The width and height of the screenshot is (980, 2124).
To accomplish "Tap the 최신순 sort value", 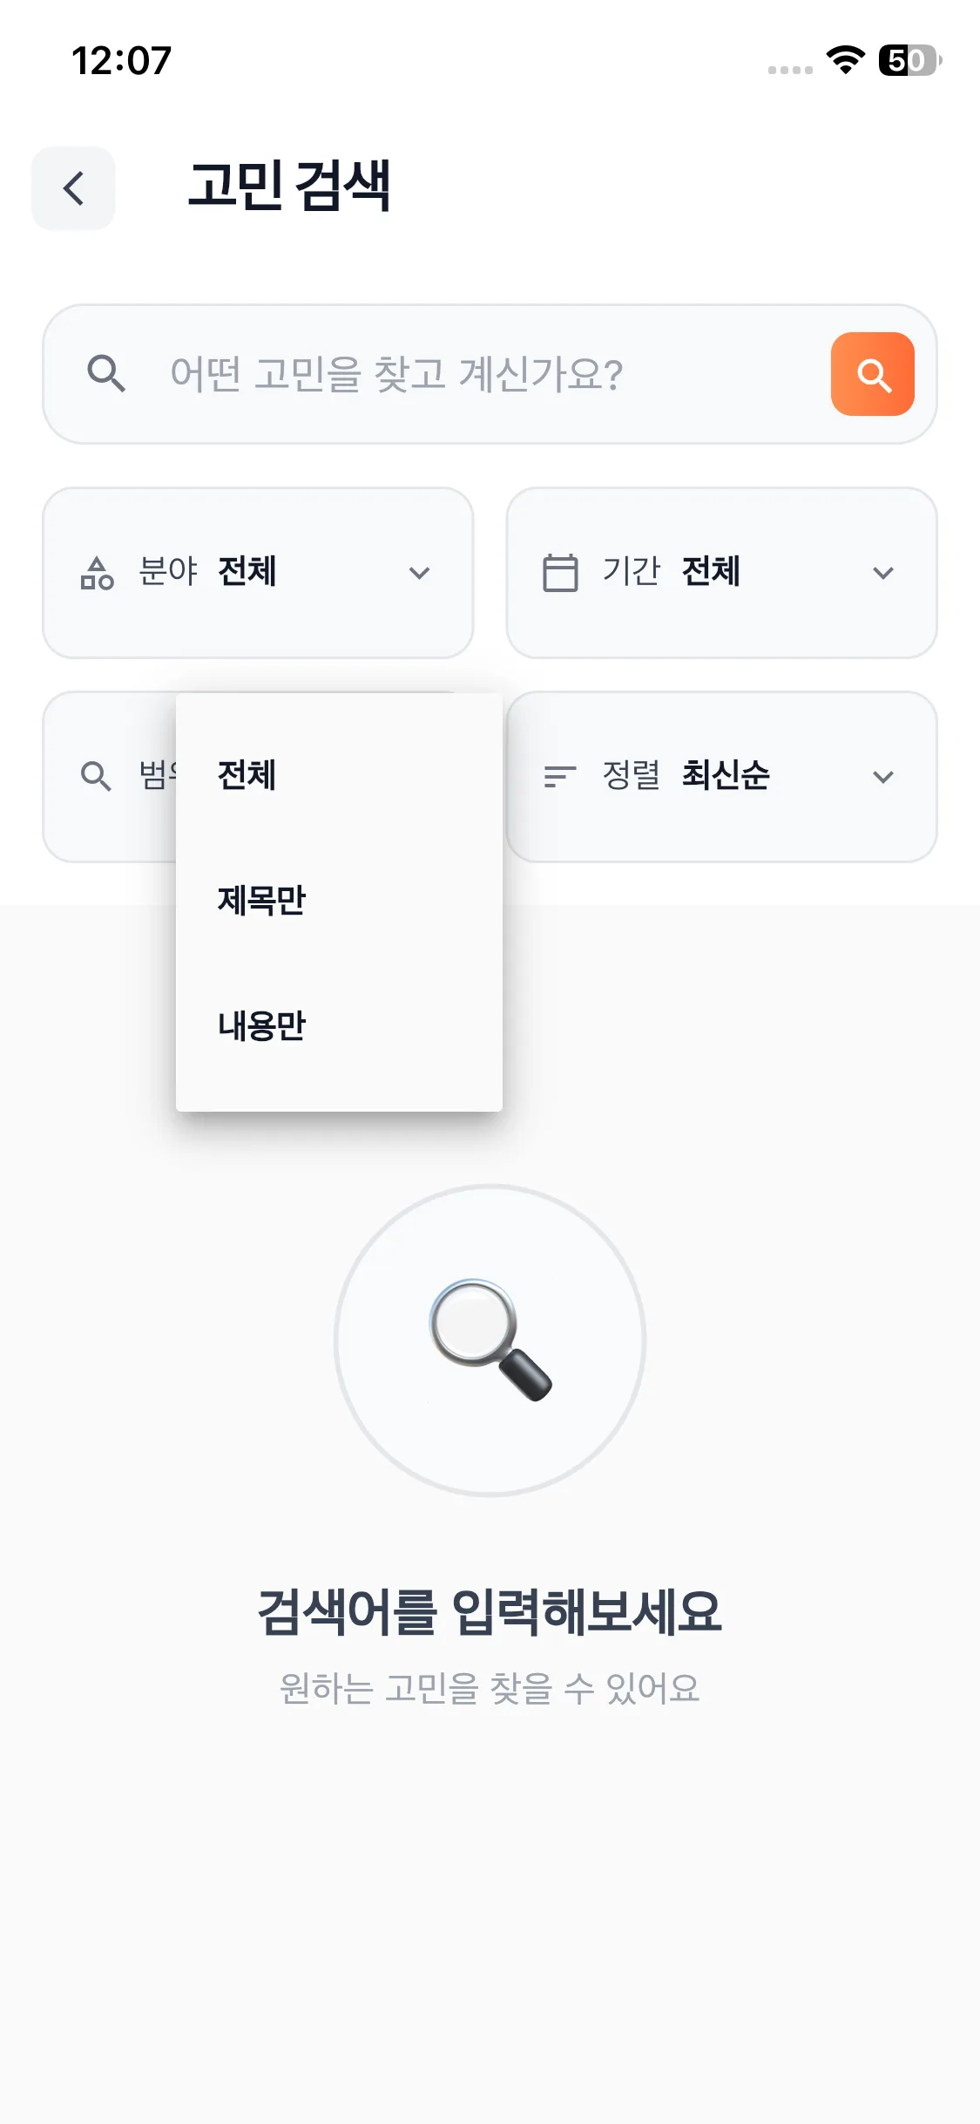I will tap(726, 775).
